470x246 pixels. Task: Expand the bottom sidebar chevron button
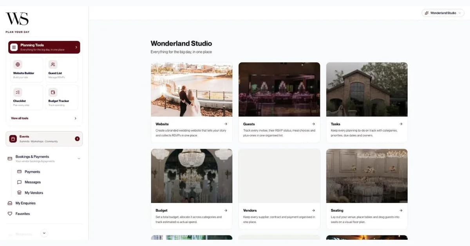pyautogui.click(x=44, y=233)
